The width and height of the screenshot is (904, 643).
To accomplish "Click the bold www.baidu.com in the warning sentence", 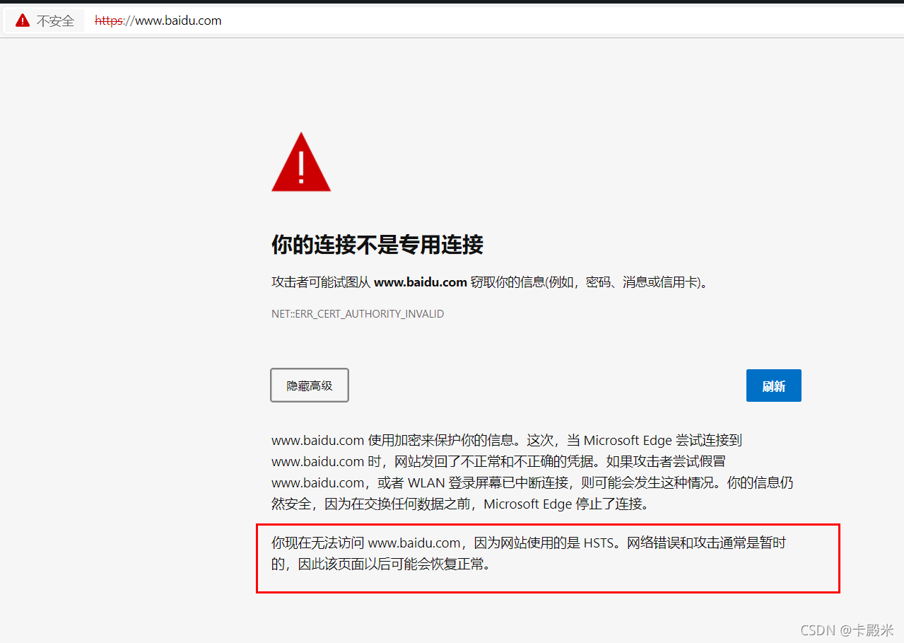I will (421, 282).
